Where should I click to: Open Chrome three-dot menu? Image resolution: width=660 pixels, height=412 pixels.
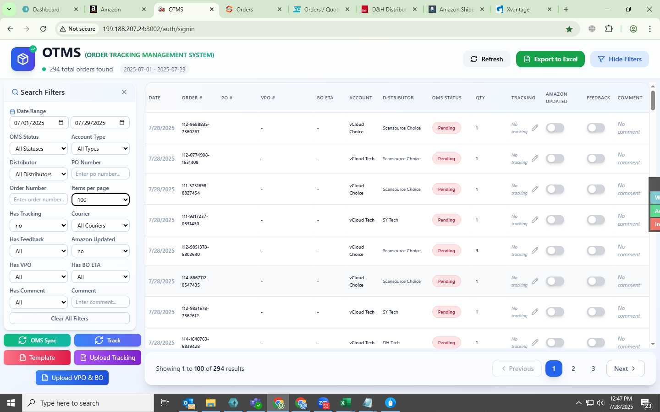click(650, 29)
